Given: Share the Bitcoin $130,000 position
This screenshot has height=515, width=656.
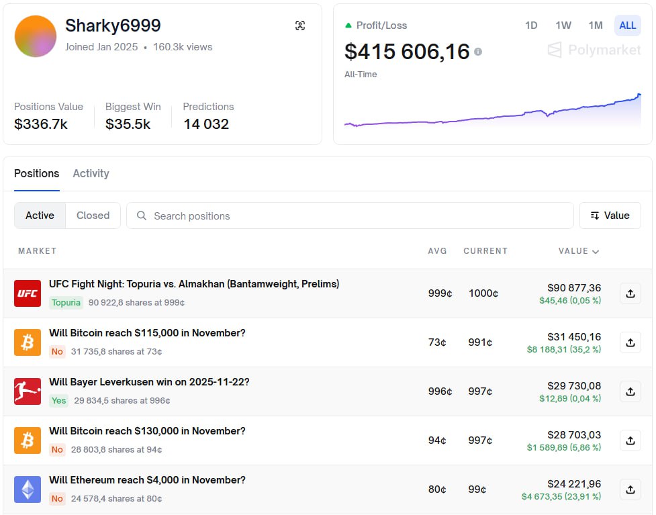Looking at the screenshot, I should pos(630,440).
